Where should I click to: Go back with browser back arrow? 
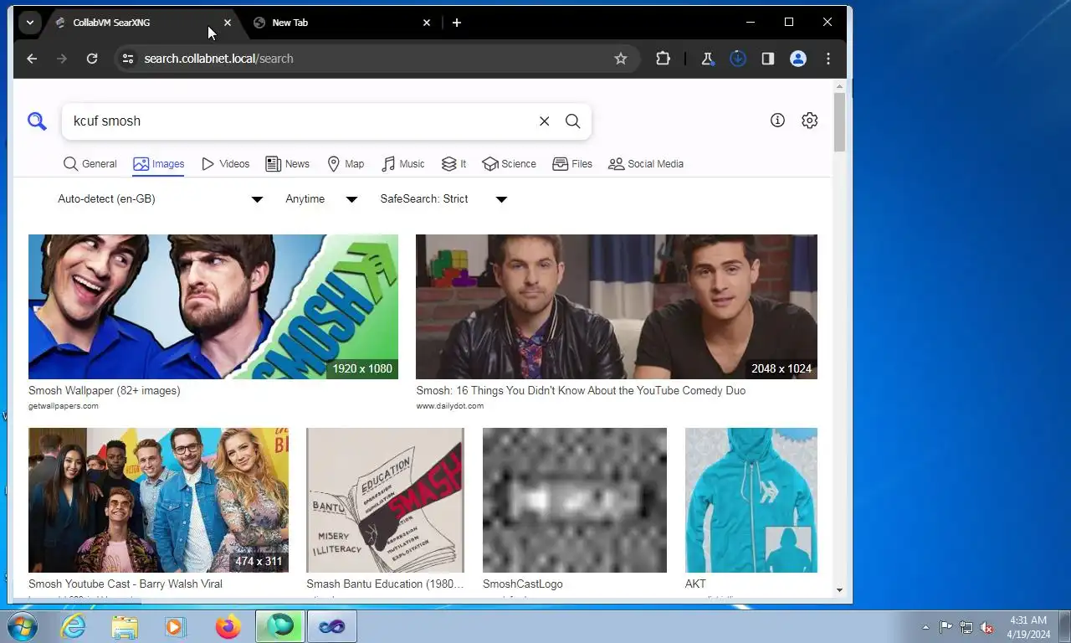coord(32,59)
